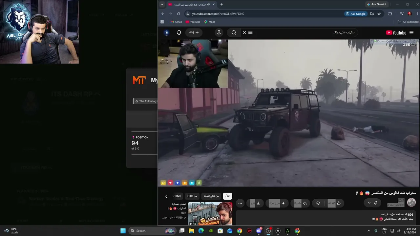
Task: Install or cast page icon in address bar
Action: [372, 14]
